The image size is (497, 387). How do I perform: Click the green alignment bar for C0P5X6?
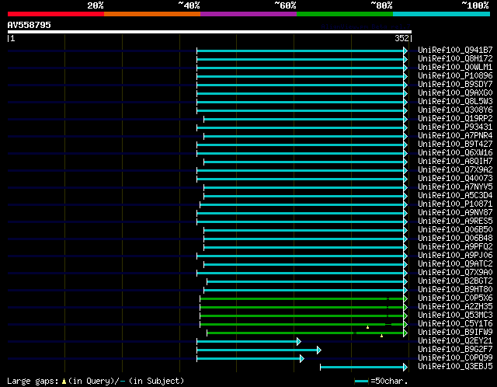301,299
